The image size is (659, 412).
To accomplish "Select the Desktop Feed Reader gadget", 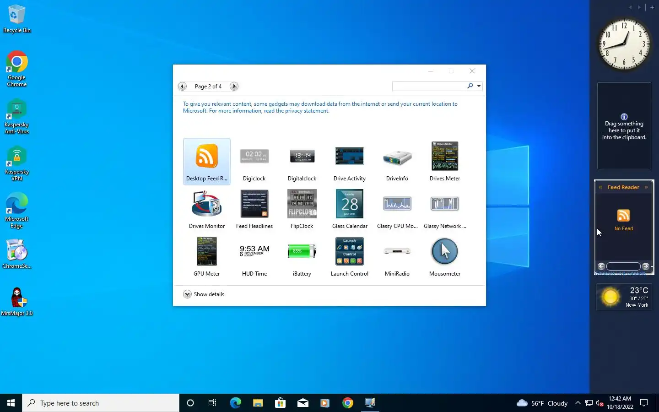I will [x=206, y=161].
